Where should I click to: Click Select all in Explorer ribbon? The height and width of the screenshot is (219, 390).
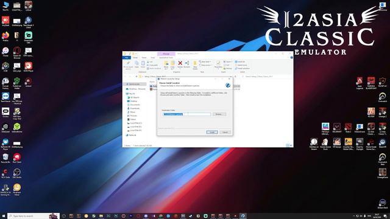[x=240, y=62]
